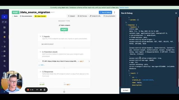
Task: Open the Dashboard grid icon in sidebar
Action: tap(4, 27)
